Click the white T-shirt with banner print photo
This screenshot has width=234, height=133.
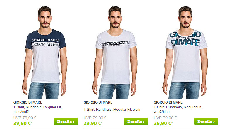click(x=115, y=53)
